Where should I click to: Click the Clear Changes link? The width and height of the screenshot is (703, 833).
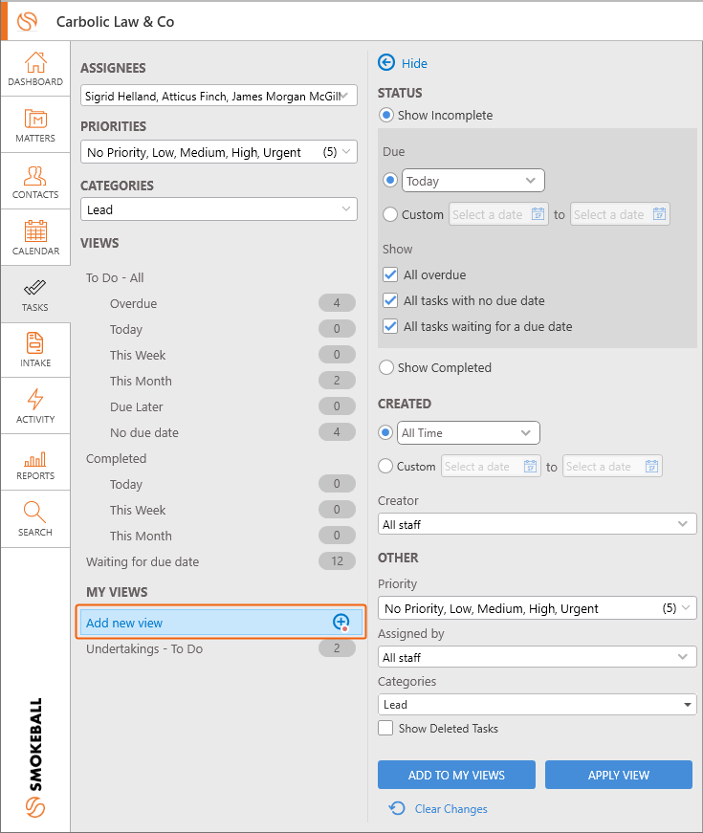click(450, 808)
